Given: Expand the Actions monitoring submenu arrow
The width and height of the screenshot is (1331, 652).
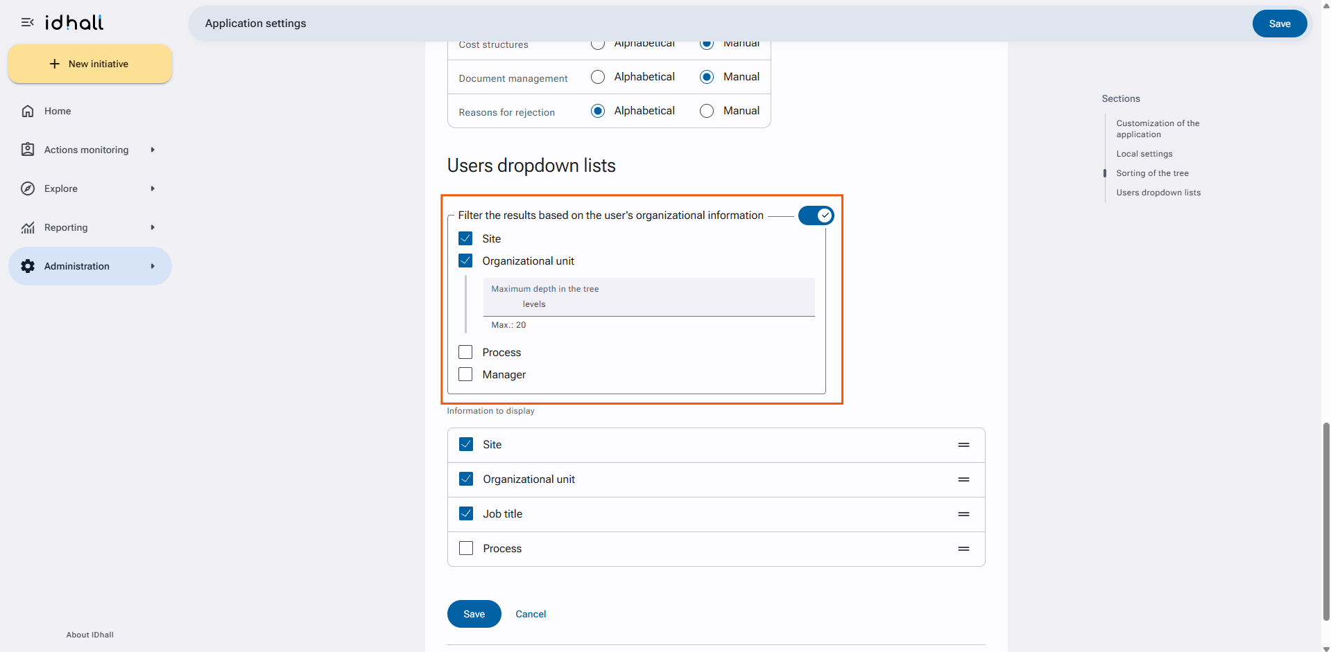Looking at the screenshot, I should coord(153,150).
